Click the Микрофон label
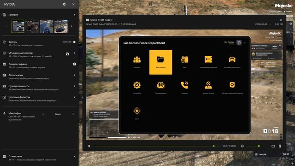 (15, 113)
